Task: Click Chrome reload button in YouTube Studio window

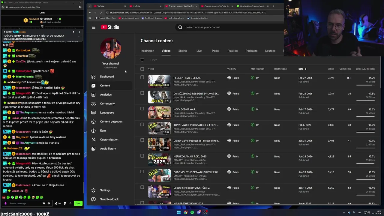Action: [x=101, y=13]
